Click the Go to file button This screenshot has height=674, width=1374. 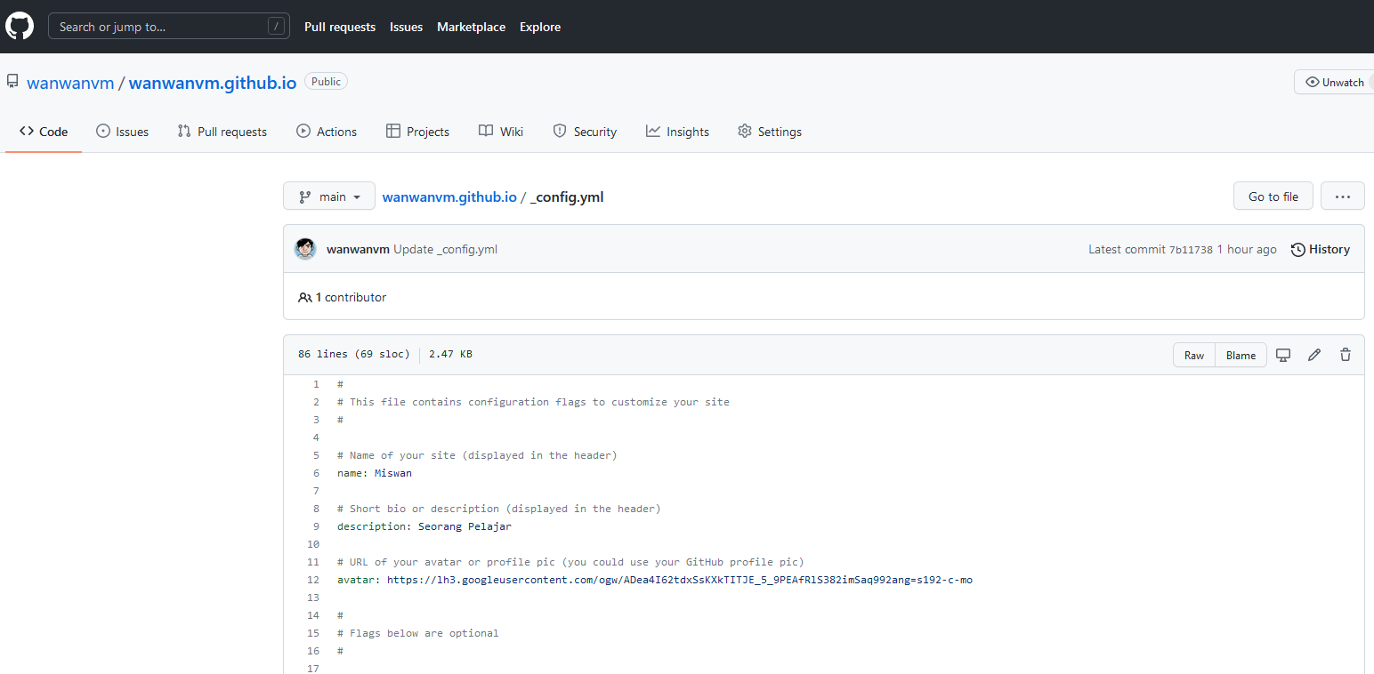pyautogui.click(x=1273, y=197)
